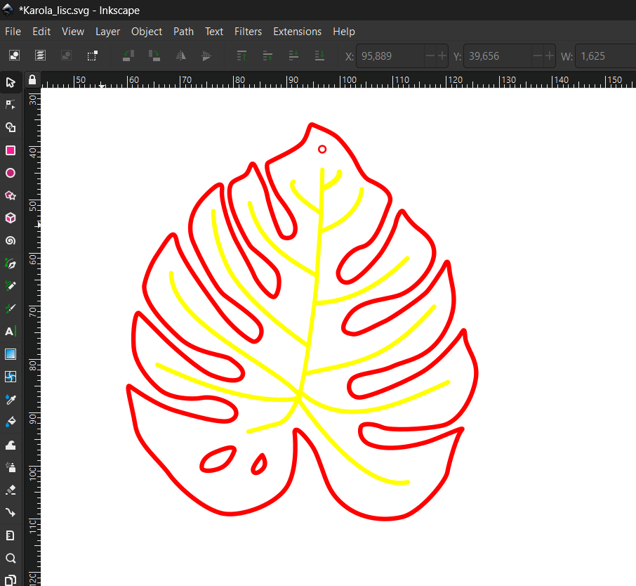Select the 3D Box tool
The height and width of the screenshot is (586, 636).
pos(11,218)
